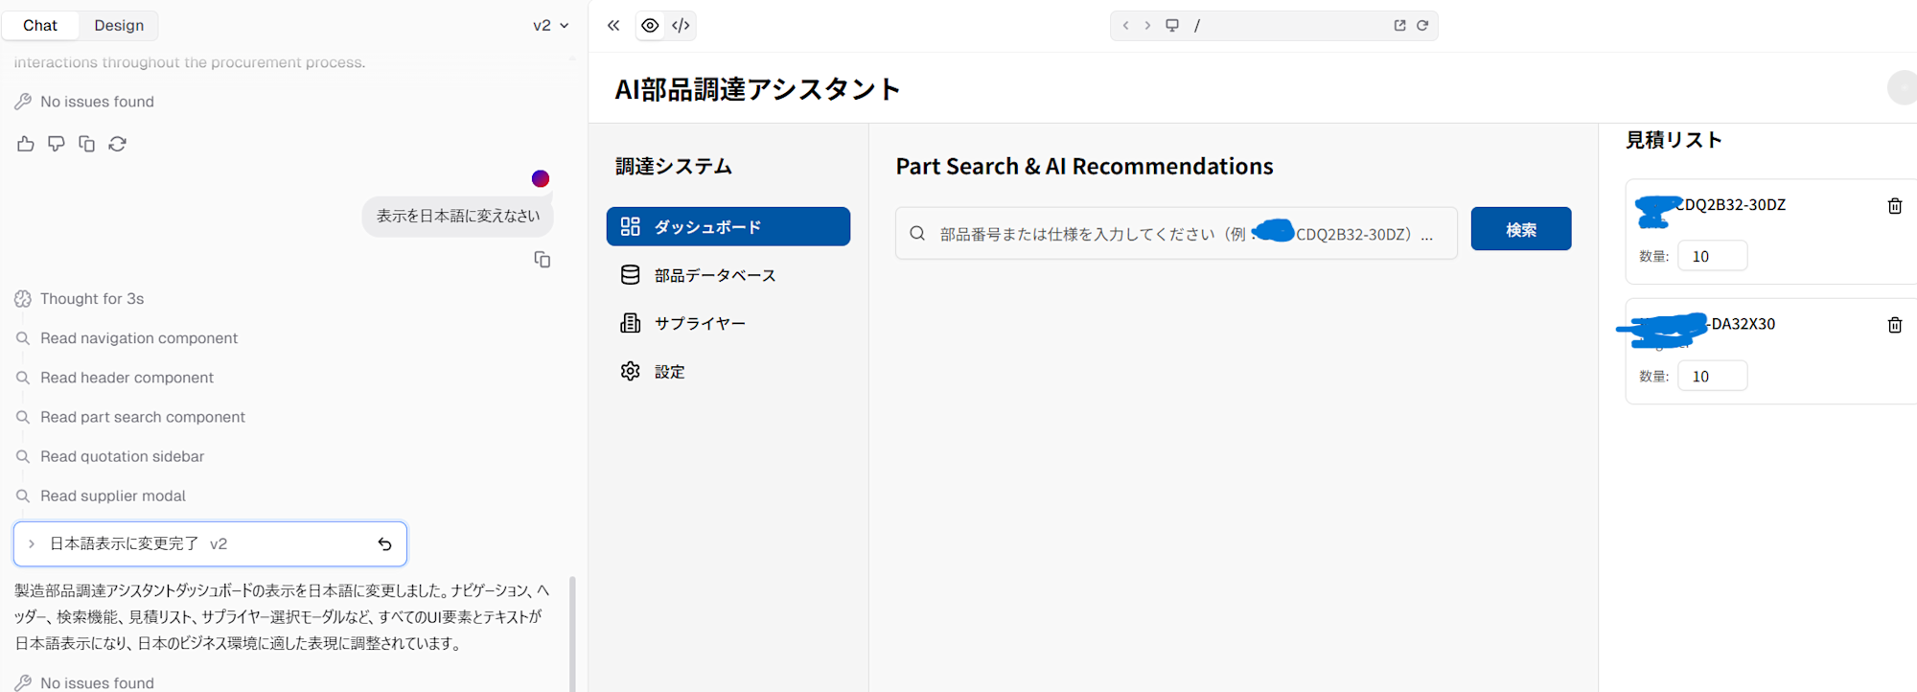The height and width of the screenshot is (692, 1917).
Task: Click Read navigation component step
Action: point(139,338)
